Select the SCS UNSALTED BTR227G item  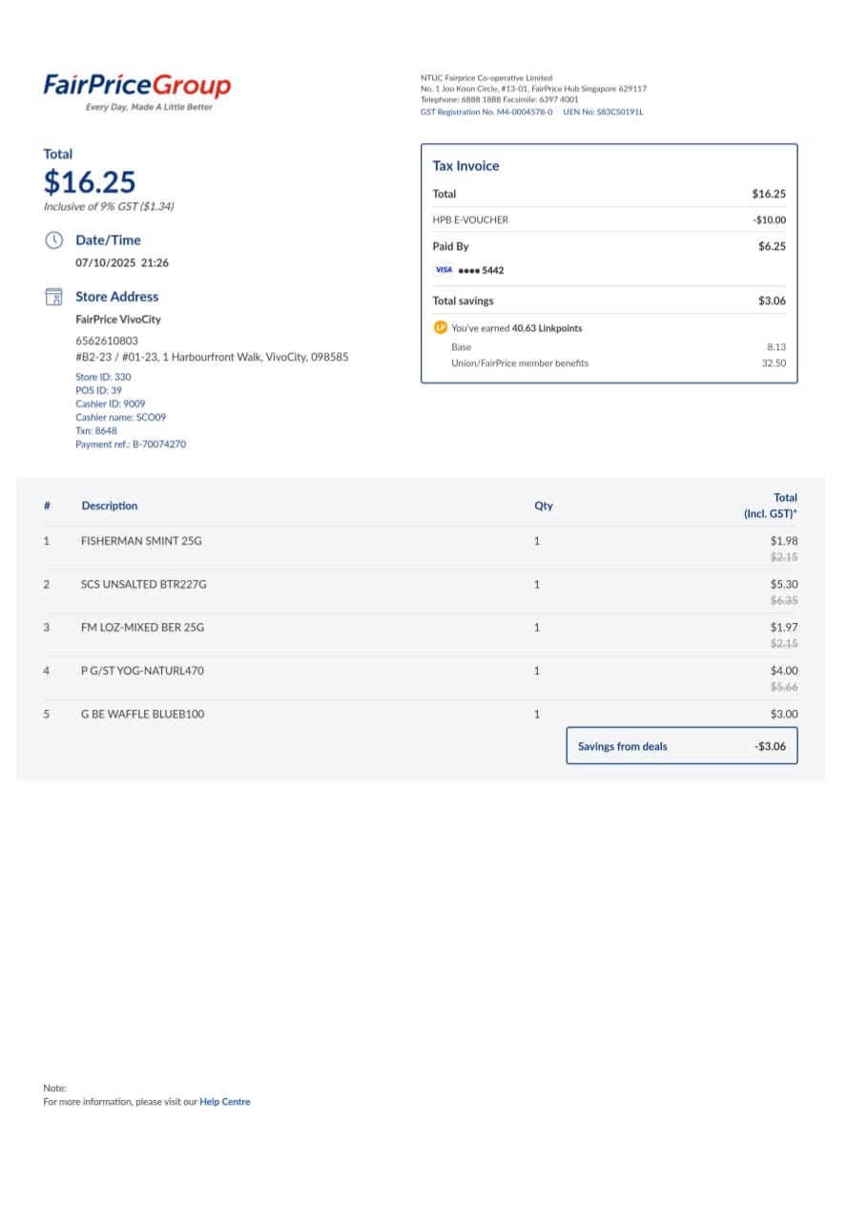(144, 584)
